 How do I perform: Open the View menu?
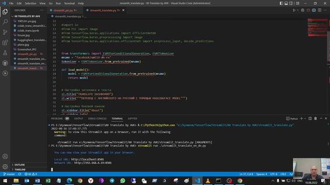click(x=42, y=3)
